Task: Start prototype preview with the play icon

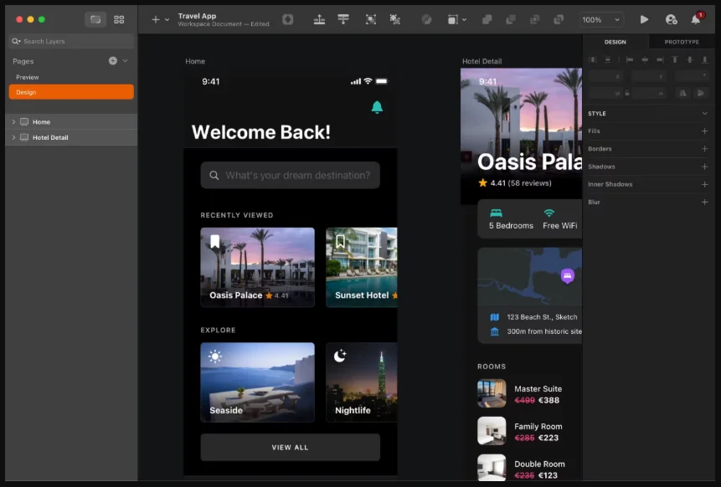Action: (x=644, y=19)
